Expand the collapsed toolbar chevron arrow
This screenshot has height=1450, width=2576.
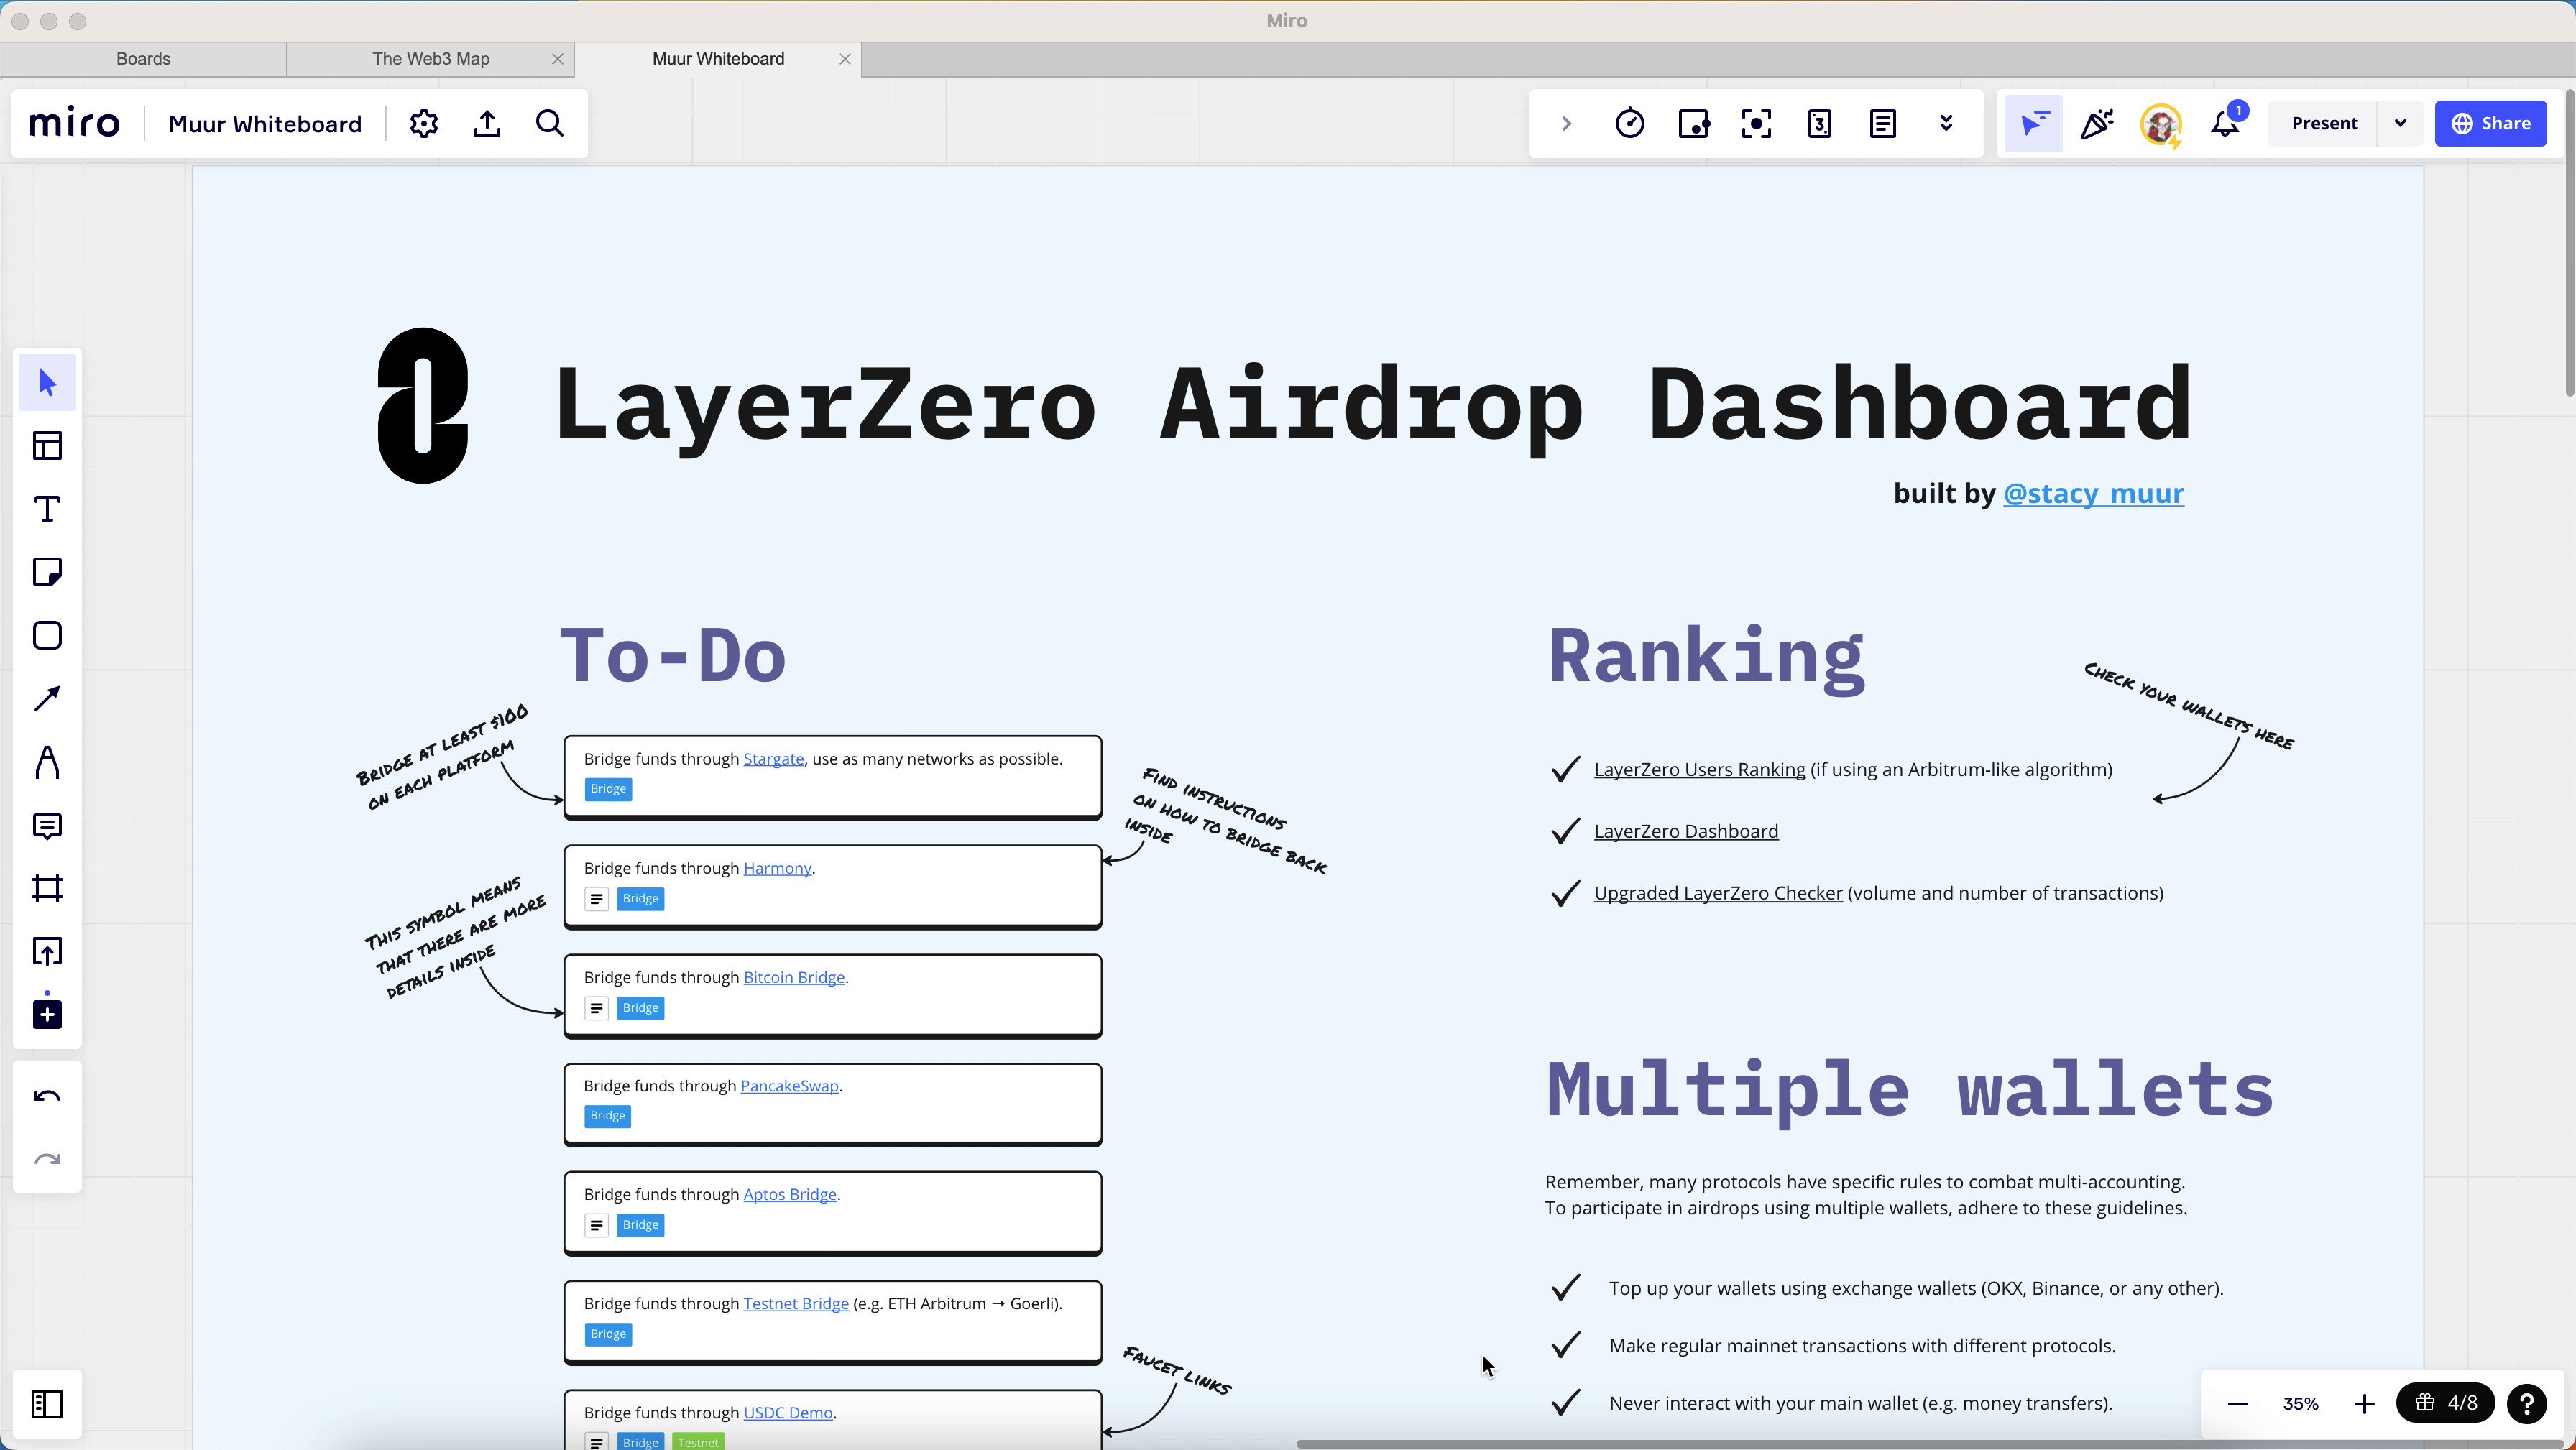pos(1566,123)
